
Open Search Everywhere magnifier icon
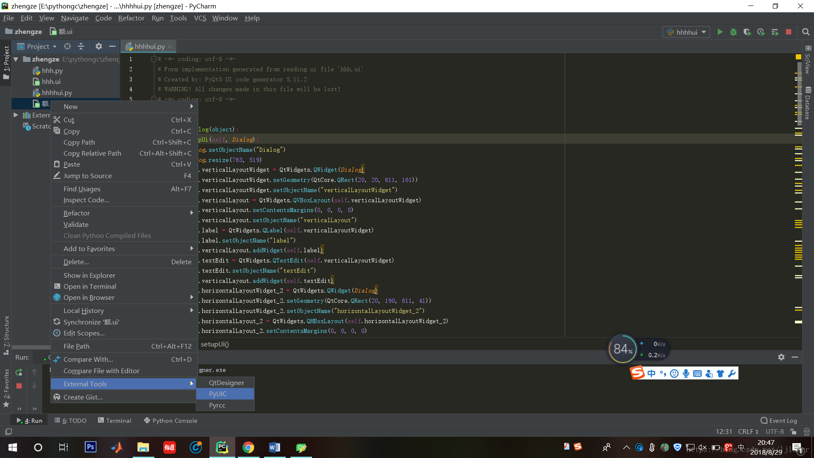click(x=806, y=32)
